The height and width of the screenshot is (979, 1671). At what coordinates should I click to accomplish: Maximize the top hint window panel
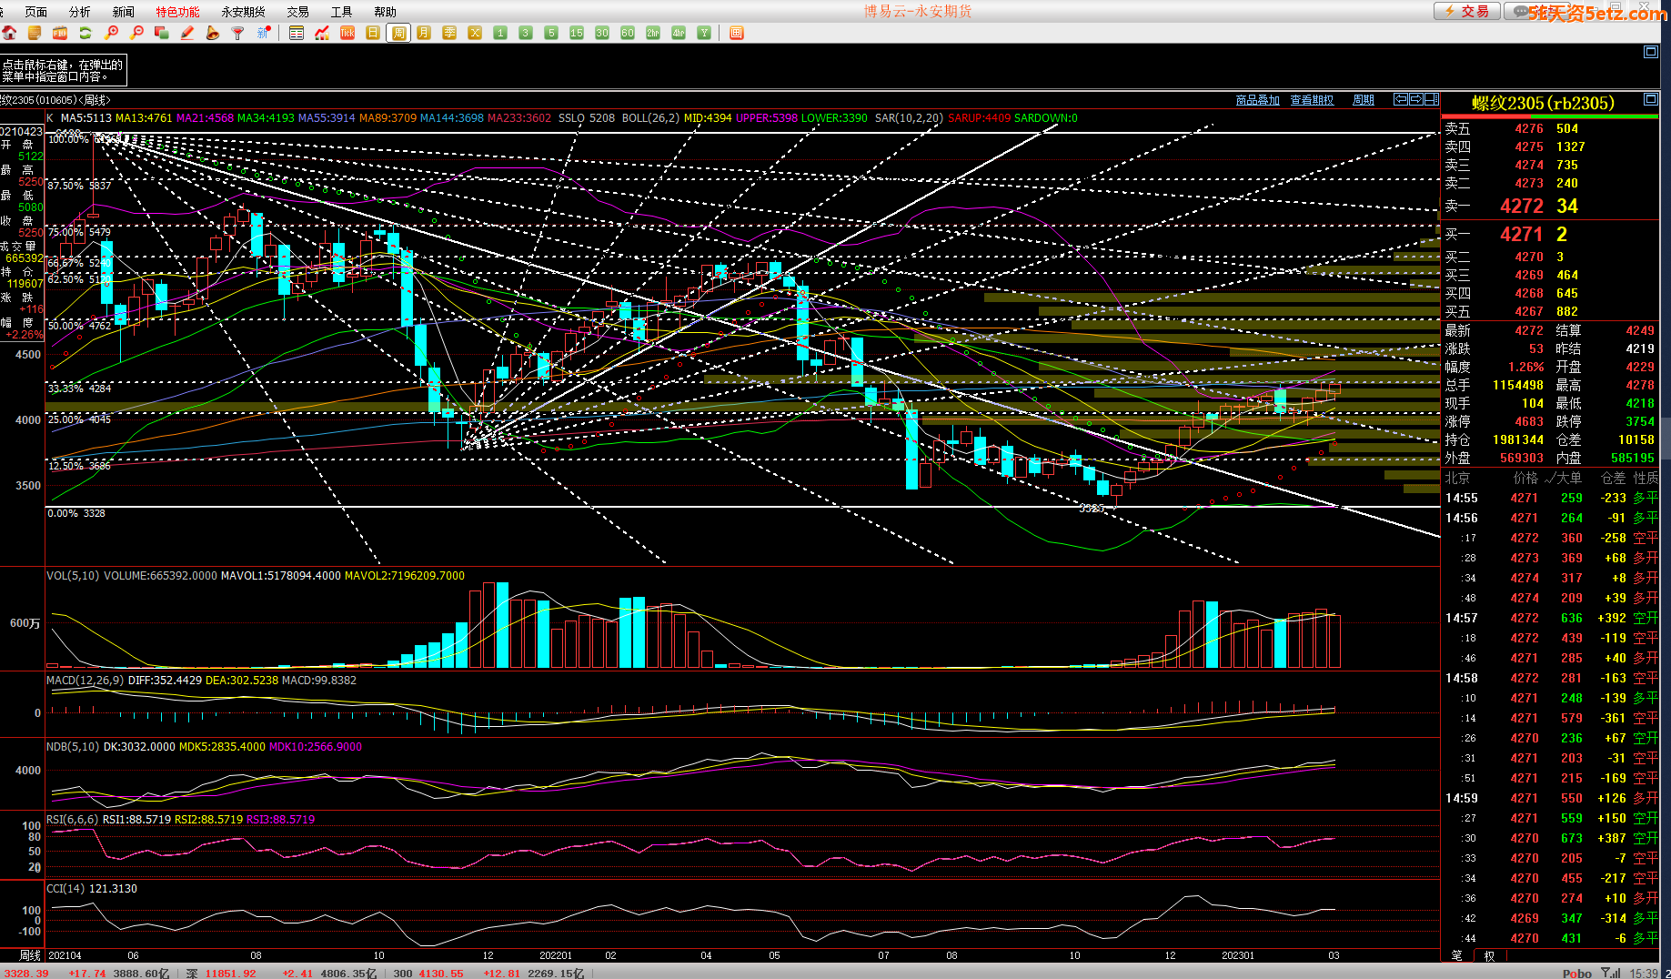pos(1651,52)
